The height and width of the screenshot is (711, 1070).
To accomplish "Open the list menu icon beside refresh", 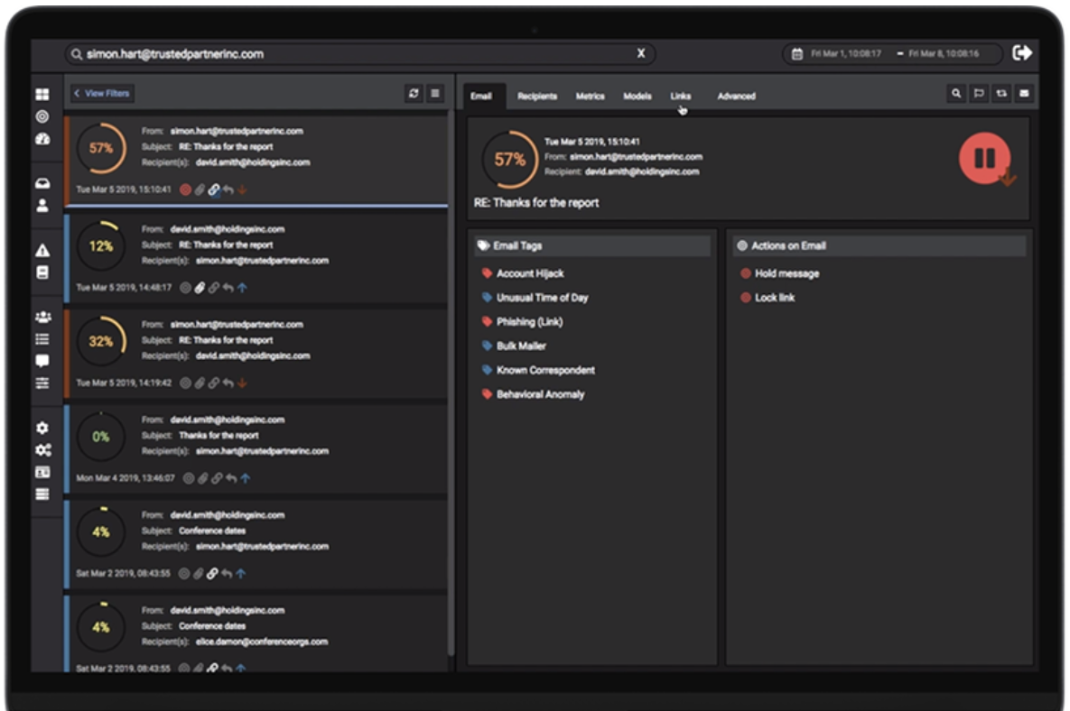I will [x=435, y=93].
